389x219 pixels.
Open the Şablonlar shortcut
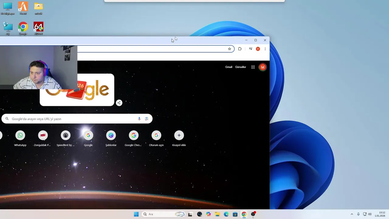click(111, 139)
